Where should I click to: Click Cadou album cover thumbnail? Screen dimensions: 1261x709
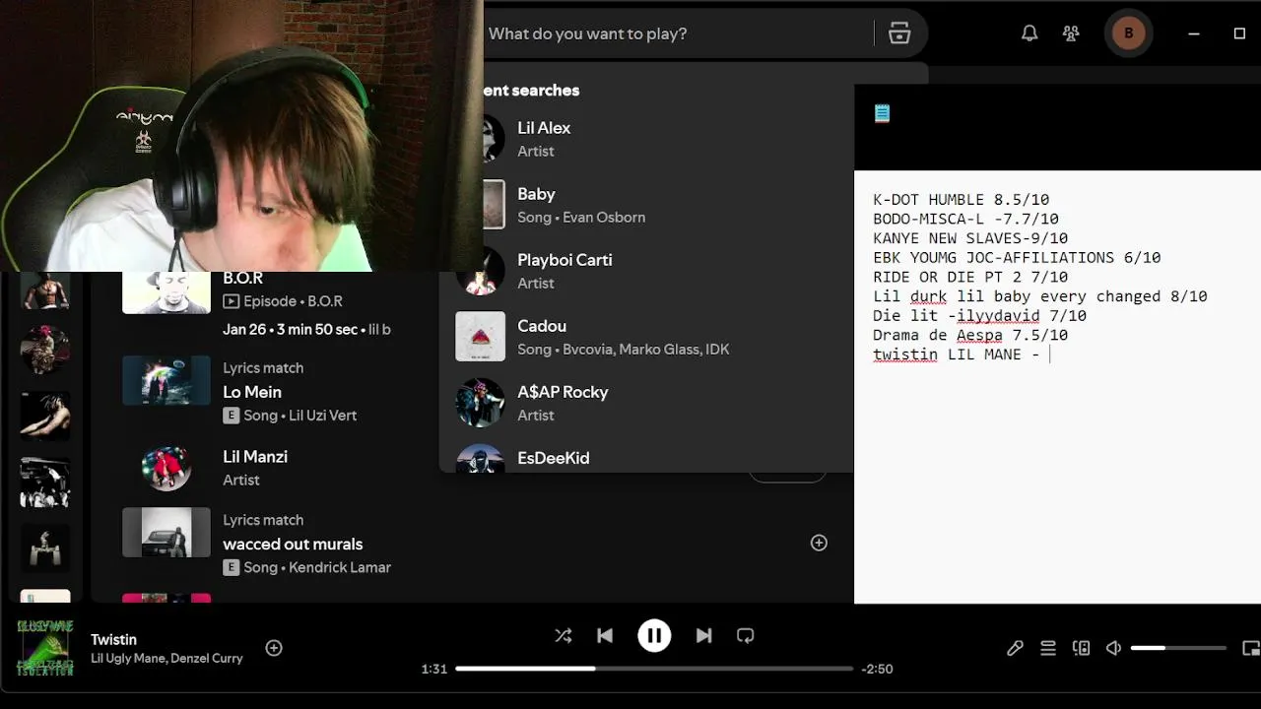[480, 337]
